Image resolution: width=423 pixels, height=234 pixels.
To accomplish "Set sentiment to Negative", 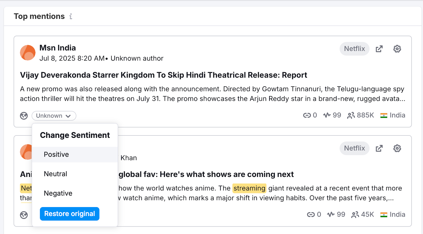I will (58, 193).
